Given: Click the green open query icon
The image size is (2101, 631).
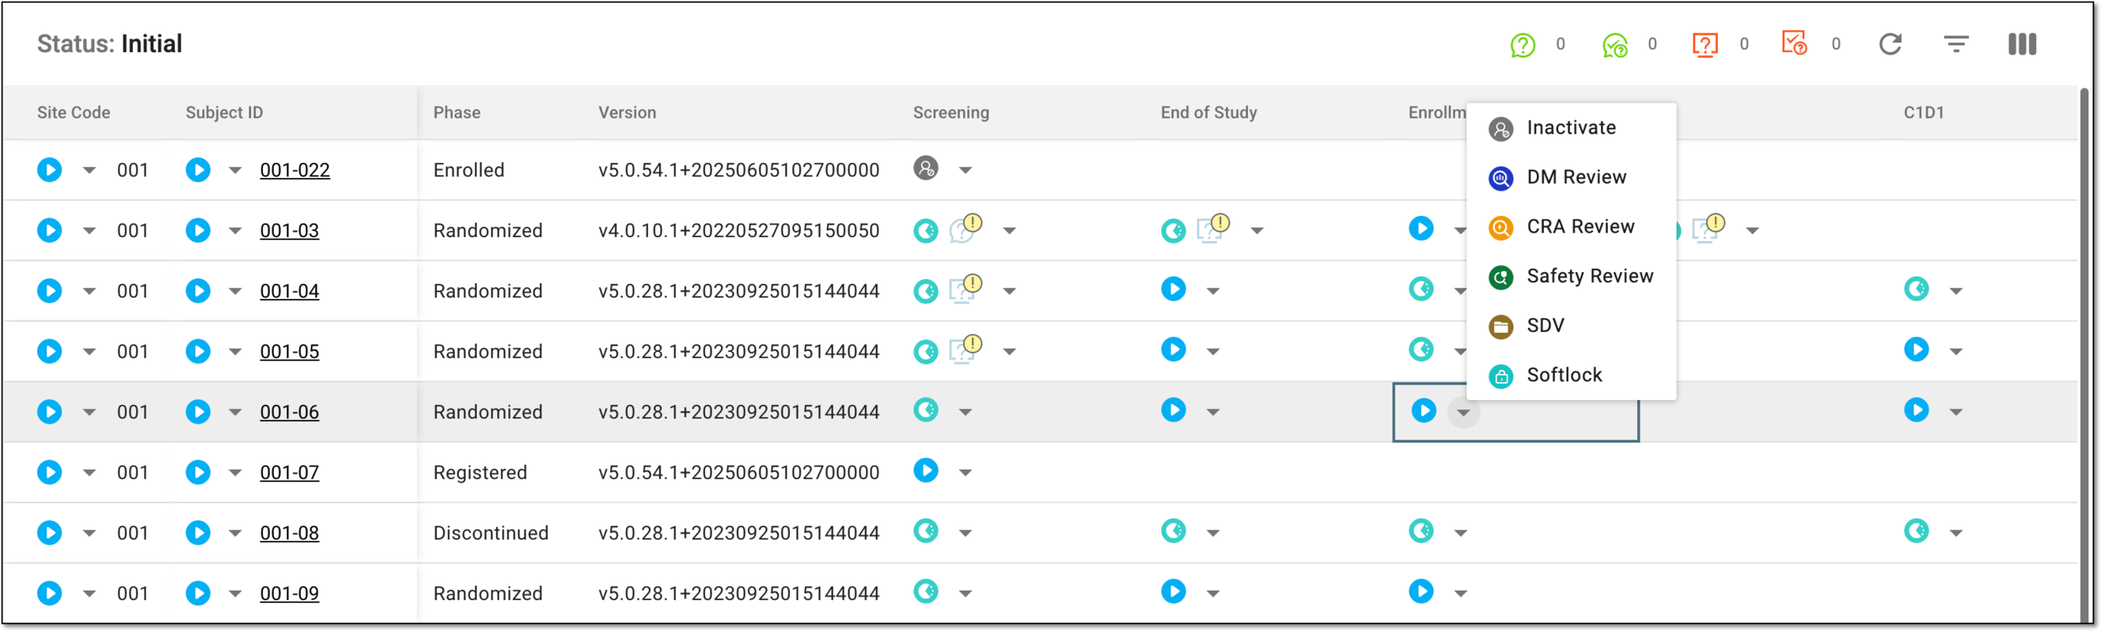Looking at the screenshot, I should [x=1523, y=45].
